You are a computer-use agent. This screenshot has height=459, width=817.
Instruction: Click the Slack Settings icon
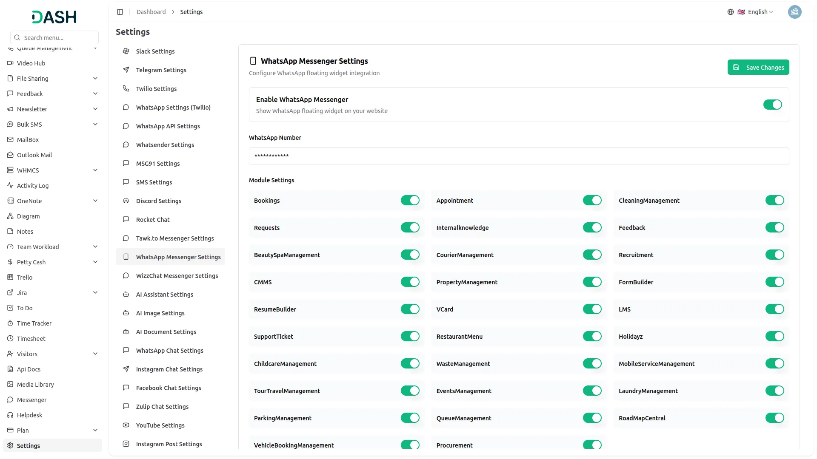click(x=126, y=51)
